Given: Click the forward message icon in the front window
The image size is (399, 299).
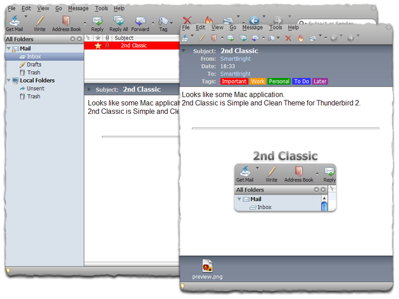Looking at the screenshot, I should click(x=255, y=38).
